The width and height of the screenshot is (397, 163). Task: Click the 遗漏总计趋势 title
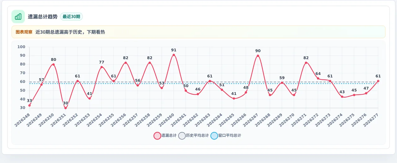click(42, 17)
